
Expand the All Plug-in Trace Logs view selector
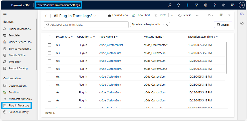pyautogui.click(x=95, y=16)
